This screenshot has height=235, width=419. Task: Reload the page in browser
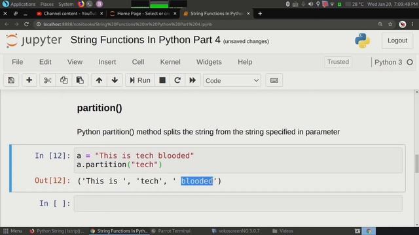(x=26, y=24)
